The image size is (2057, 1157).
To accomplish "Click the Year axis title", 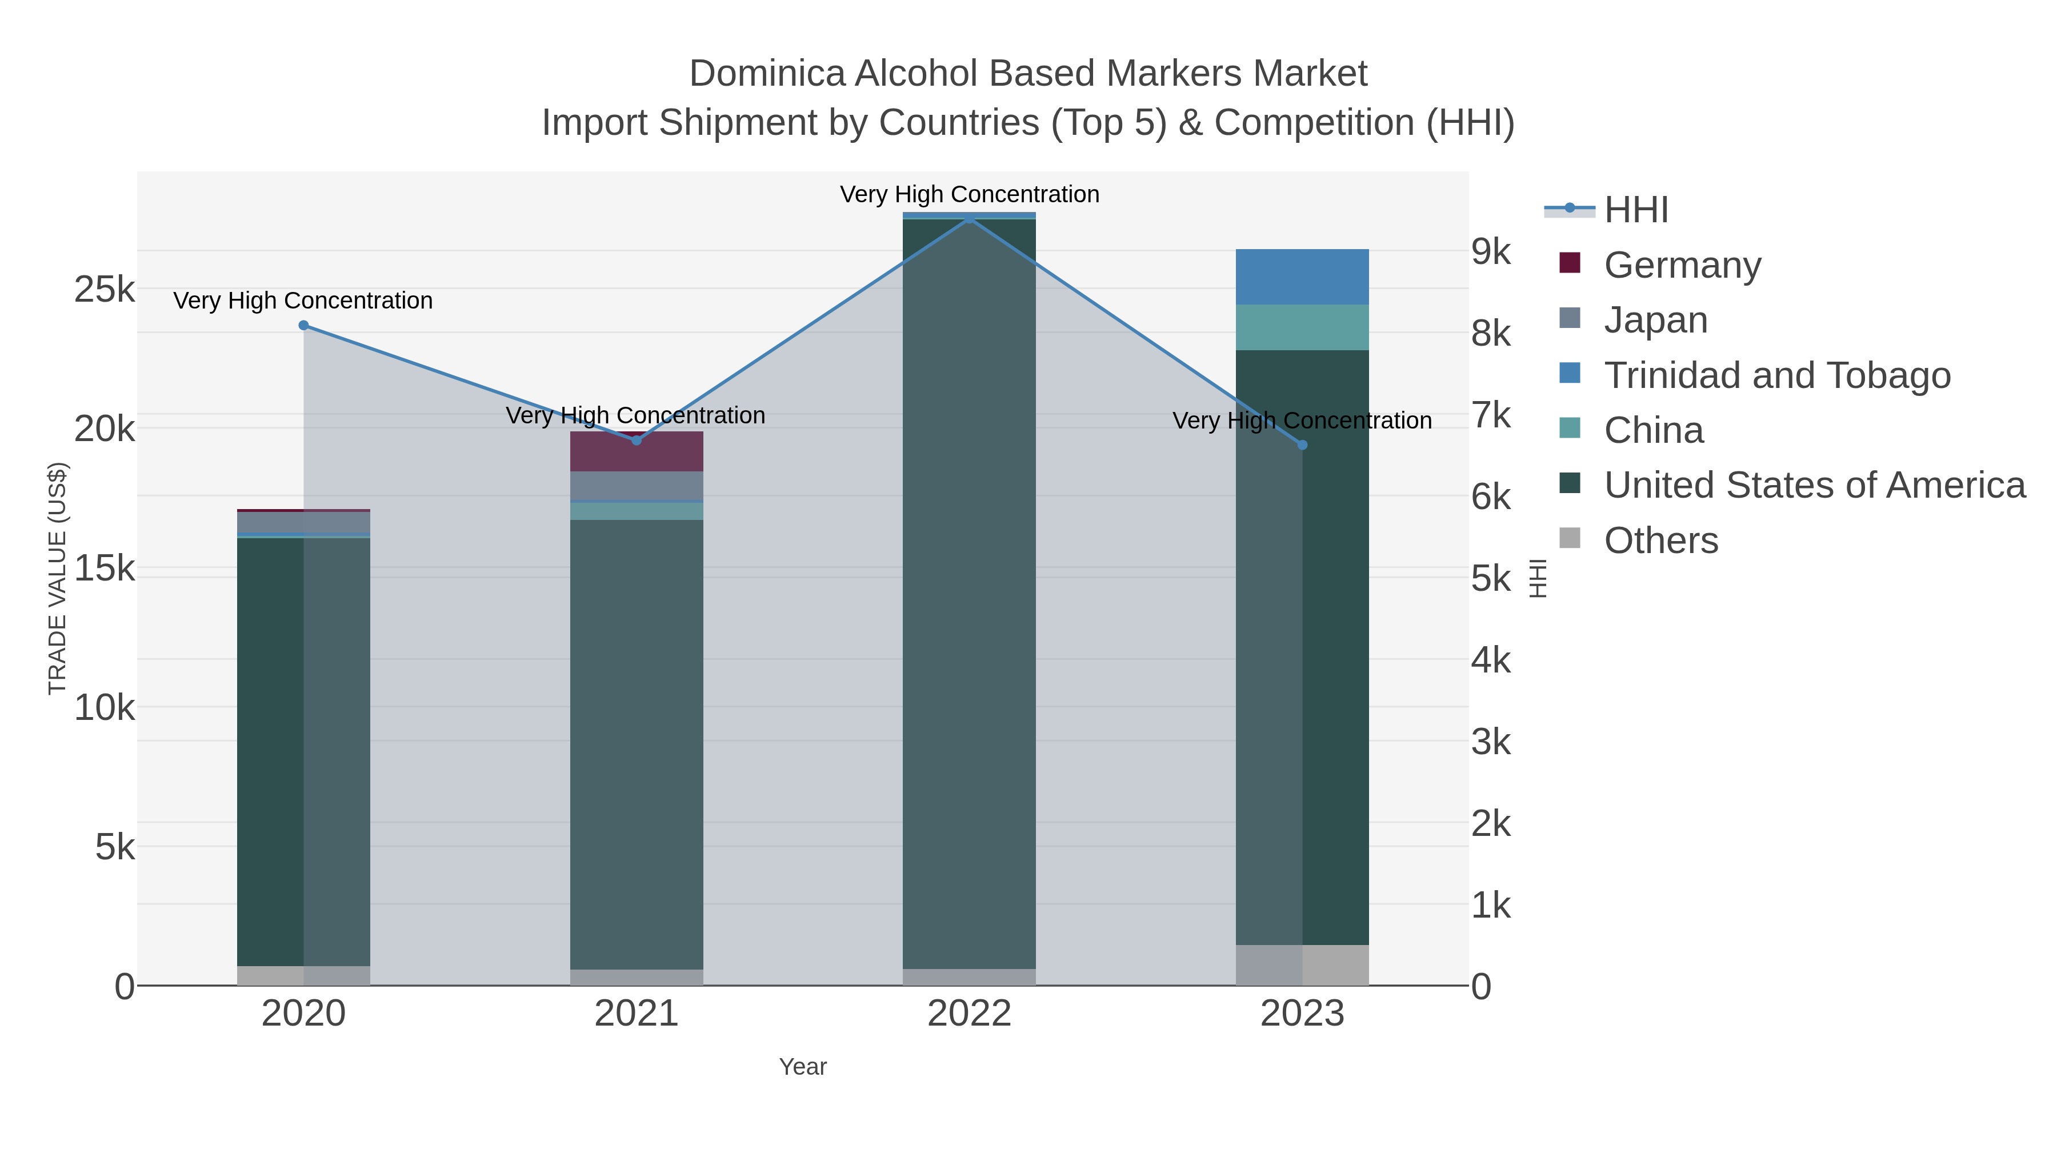I will click(x=803, y=1067).
